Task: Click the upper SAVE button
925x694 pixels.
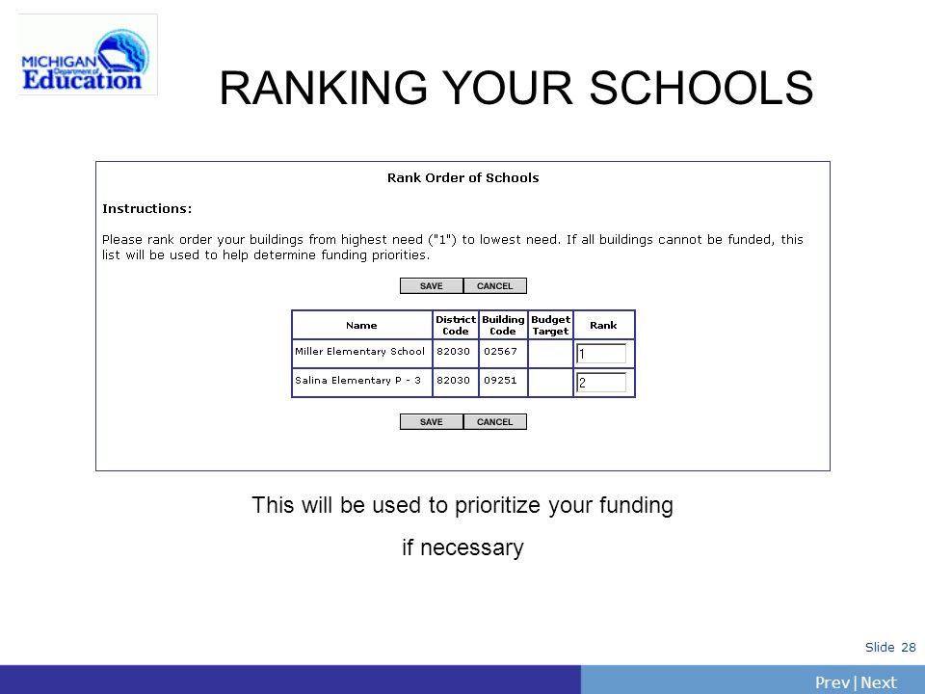Action: (x=432, y=285)
